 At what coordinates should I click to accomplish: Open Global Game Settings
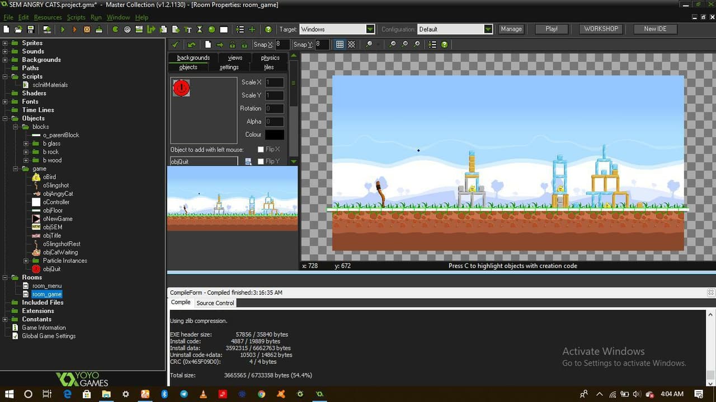[x=49, y=336]
